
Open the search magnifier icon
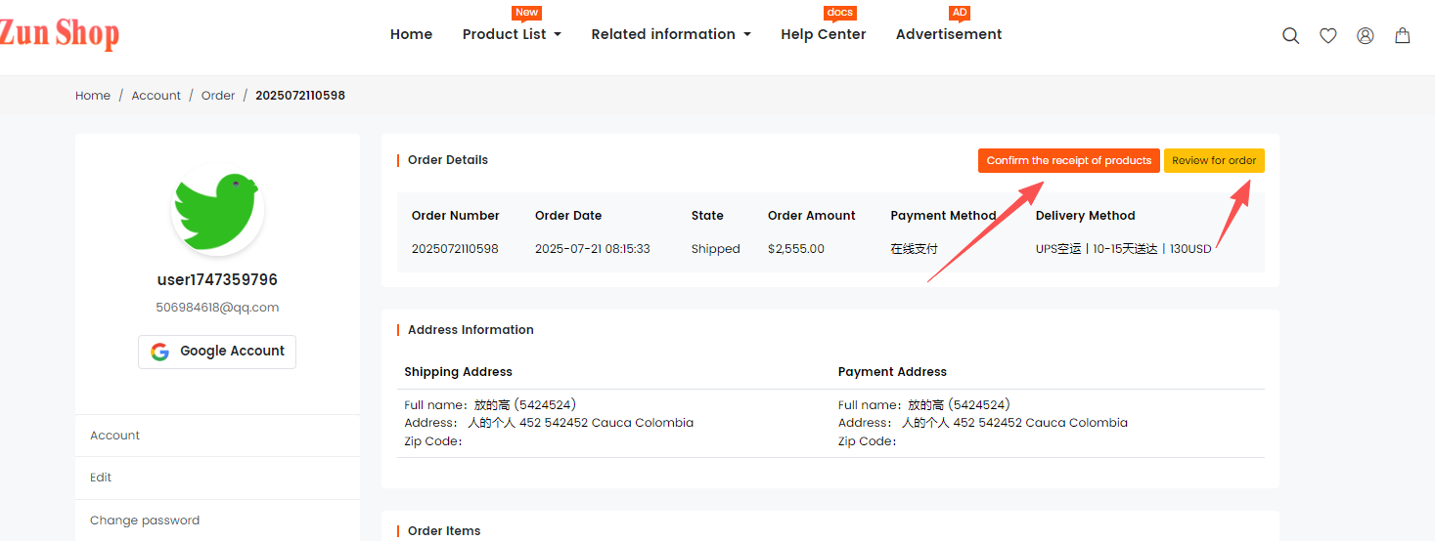[1290, 35]
